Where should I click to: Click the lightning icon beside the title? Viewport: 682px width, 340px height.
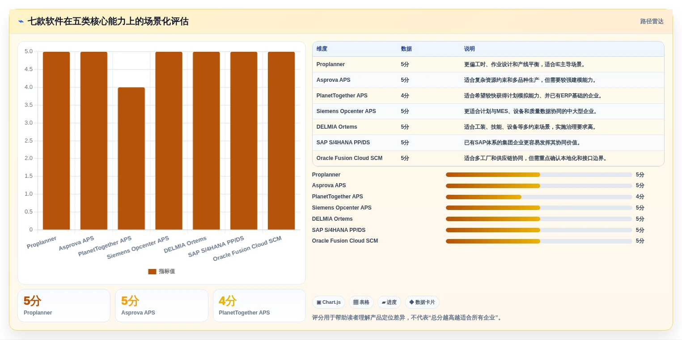tap(21, 21)
